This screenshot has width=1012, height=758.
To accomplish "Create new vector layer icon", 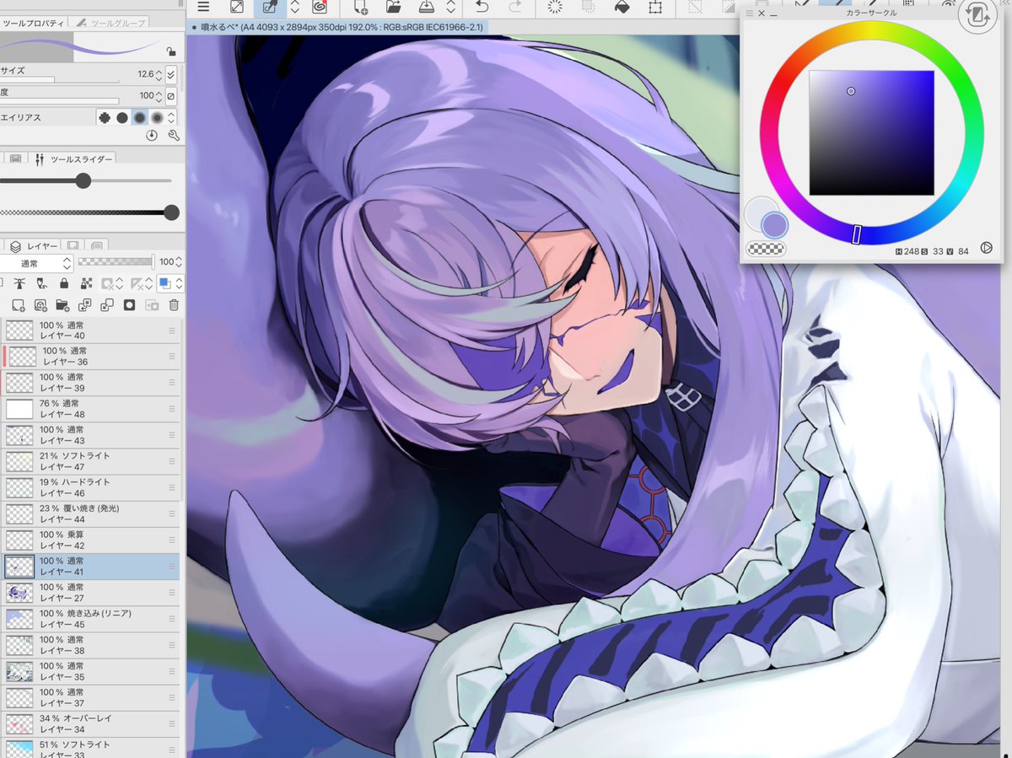I will click(40, 305).
